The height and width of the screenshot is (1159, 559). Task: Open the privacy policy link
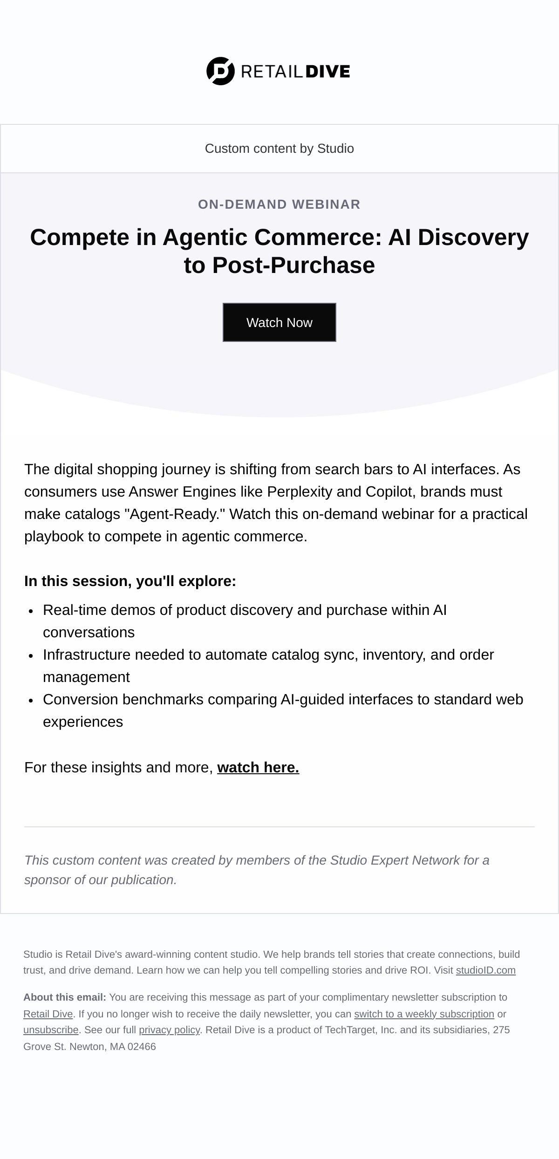click(x=169, y=1030)
